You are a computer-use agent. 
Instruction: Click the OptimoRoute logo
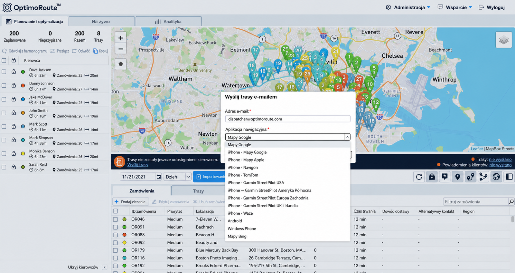pos(32,7)
